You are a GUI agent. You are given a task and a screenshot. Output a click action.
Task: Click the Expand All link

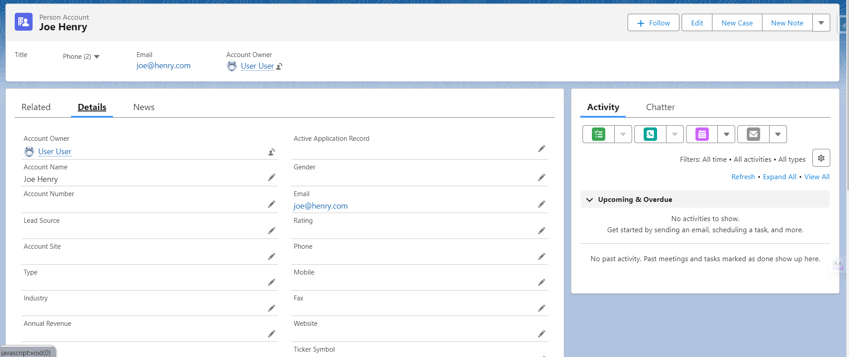pos(779,177)
